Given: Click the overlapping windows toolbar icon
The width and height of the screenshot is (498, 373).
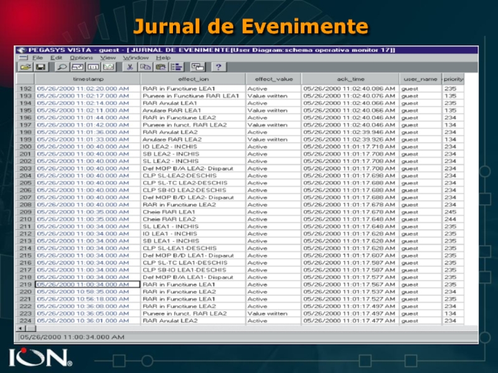Looking at the screenshot, I should 197,67.
